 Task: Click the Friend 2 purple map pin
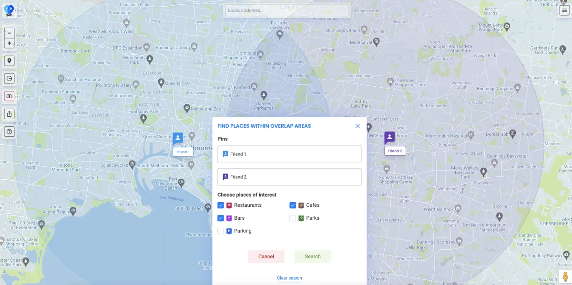coord(389,138)
